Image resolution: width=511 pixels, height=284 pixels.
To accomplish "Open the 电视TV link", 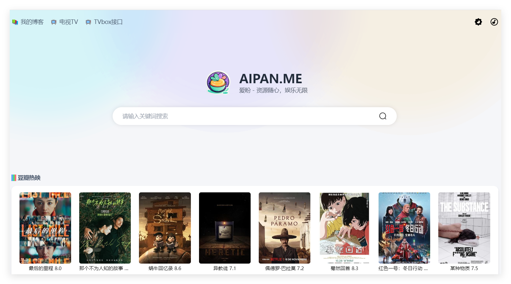I will pyautogui.click(x=69, y=22).
